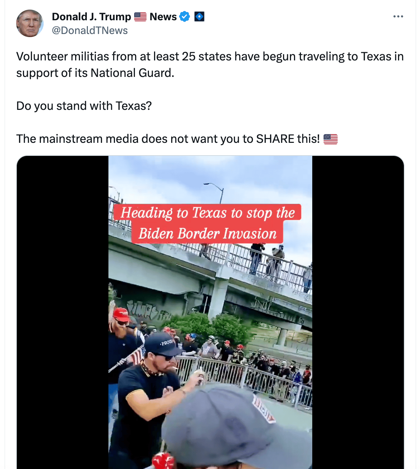Click the flag emoji ending the tweet text
This screenshot has width=420, height=469.
point(330,139)
